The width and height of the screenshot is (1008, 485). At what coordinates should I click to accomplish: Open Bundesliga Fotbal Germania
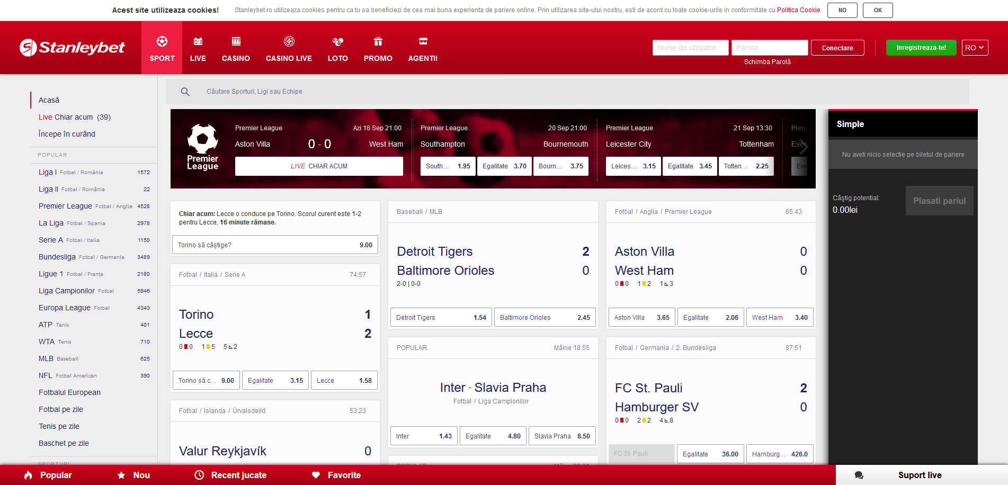94,257
